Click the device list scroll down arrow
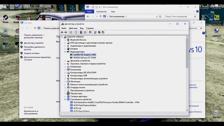This screenshot has width=224, height=126. (187, 110)
